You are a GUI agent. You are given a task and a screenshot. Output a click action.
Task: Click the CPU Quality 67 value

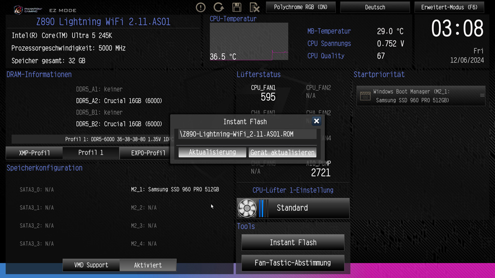coord(381,56)
